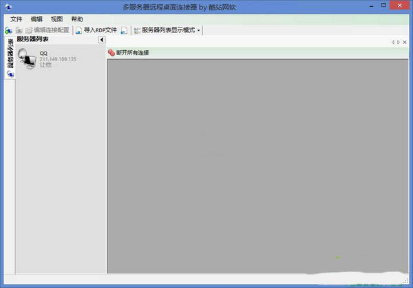Click the greyed-out second toolbar icon
The width and height of the screenshot is (413, 288).
(19, 30)
